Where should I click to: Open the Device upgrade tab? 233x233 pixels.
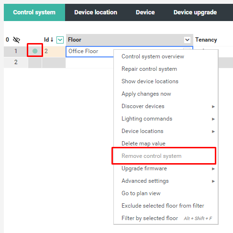click(x=195, y=12)
